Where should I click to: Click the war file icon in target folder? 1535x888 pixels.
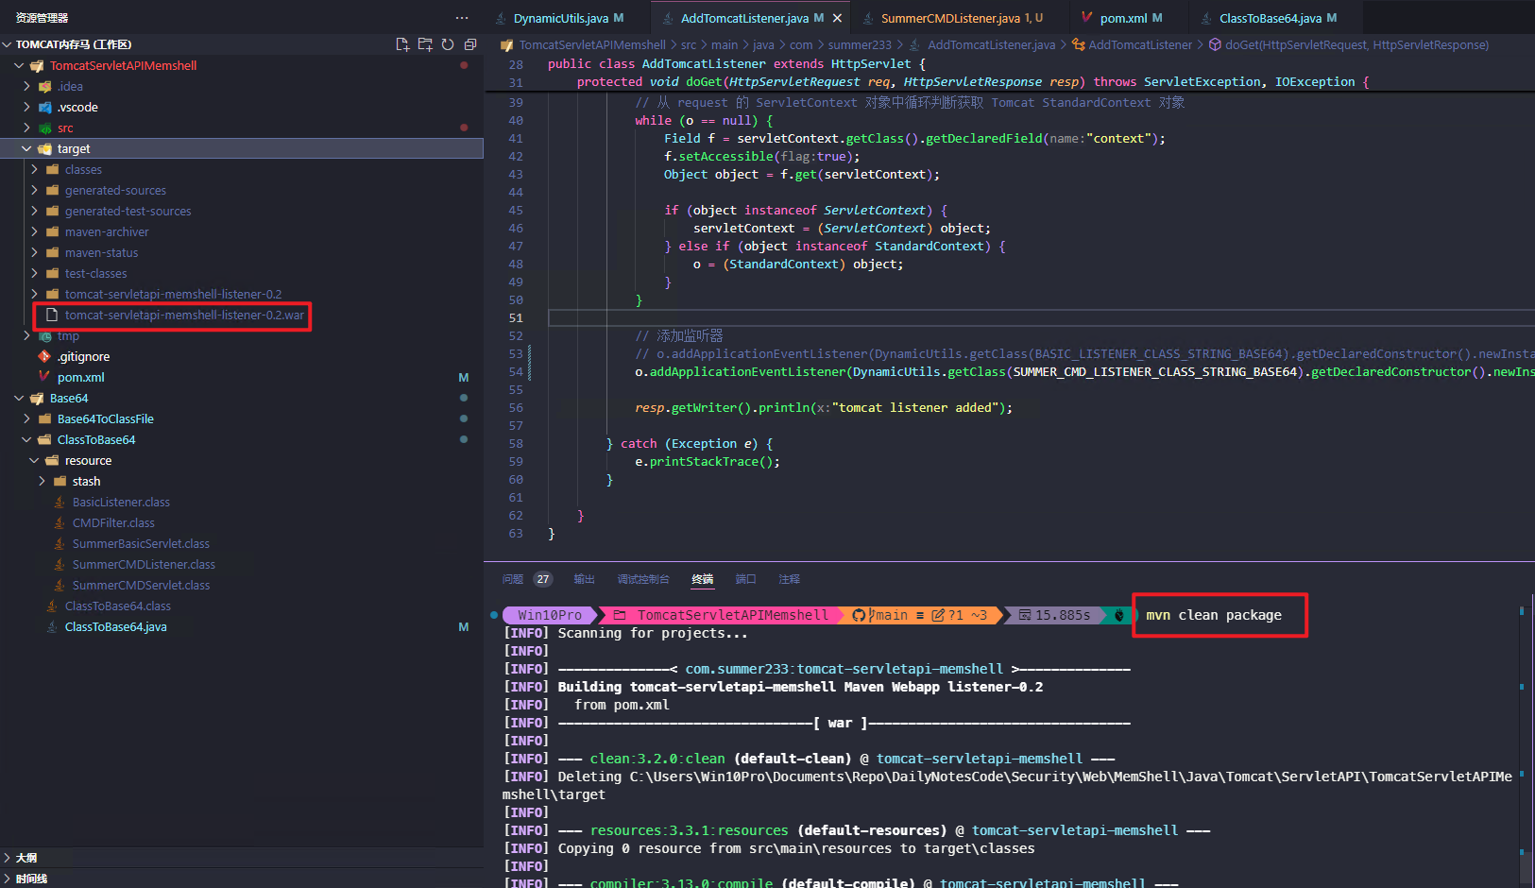click(52, 315)
